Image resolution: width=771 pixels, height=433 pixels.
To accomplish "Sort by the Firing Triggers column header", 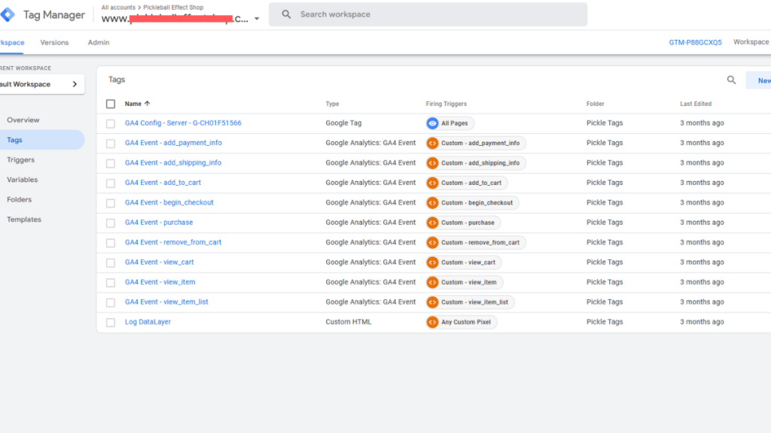I will pyautogui.click(x=446, y=104).
